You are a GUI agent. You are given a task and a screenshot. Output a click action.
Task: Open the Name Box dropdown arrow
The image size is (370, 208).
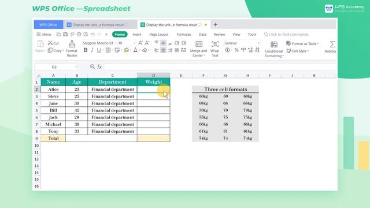[x=76, y=67]
